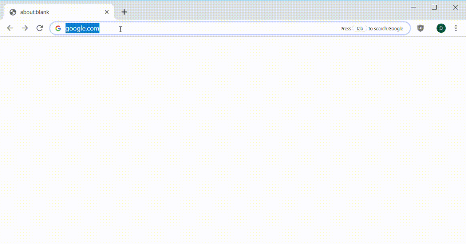Click the 'to search Google' hint text
The image size is (466, 244).
pos(386,29)
